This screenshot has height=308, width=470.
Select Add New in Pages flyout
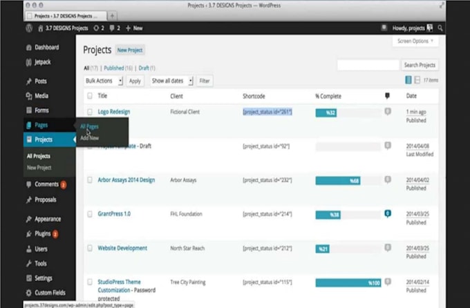(89, 138)
